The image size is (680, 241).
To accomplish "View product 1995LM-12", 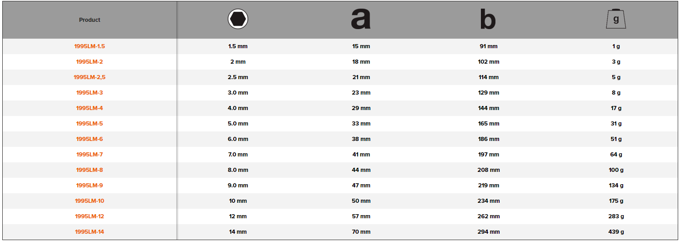I will (x=90, y=216).
